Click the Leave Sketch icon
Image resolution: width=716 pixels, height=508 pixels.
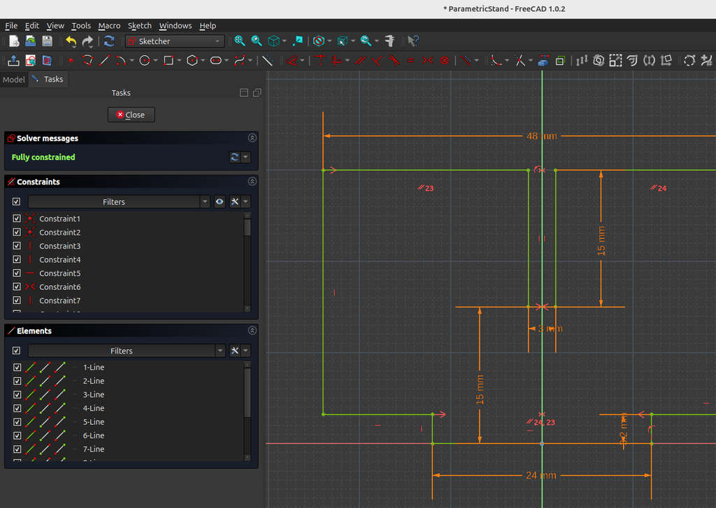(x=13, y=61)
